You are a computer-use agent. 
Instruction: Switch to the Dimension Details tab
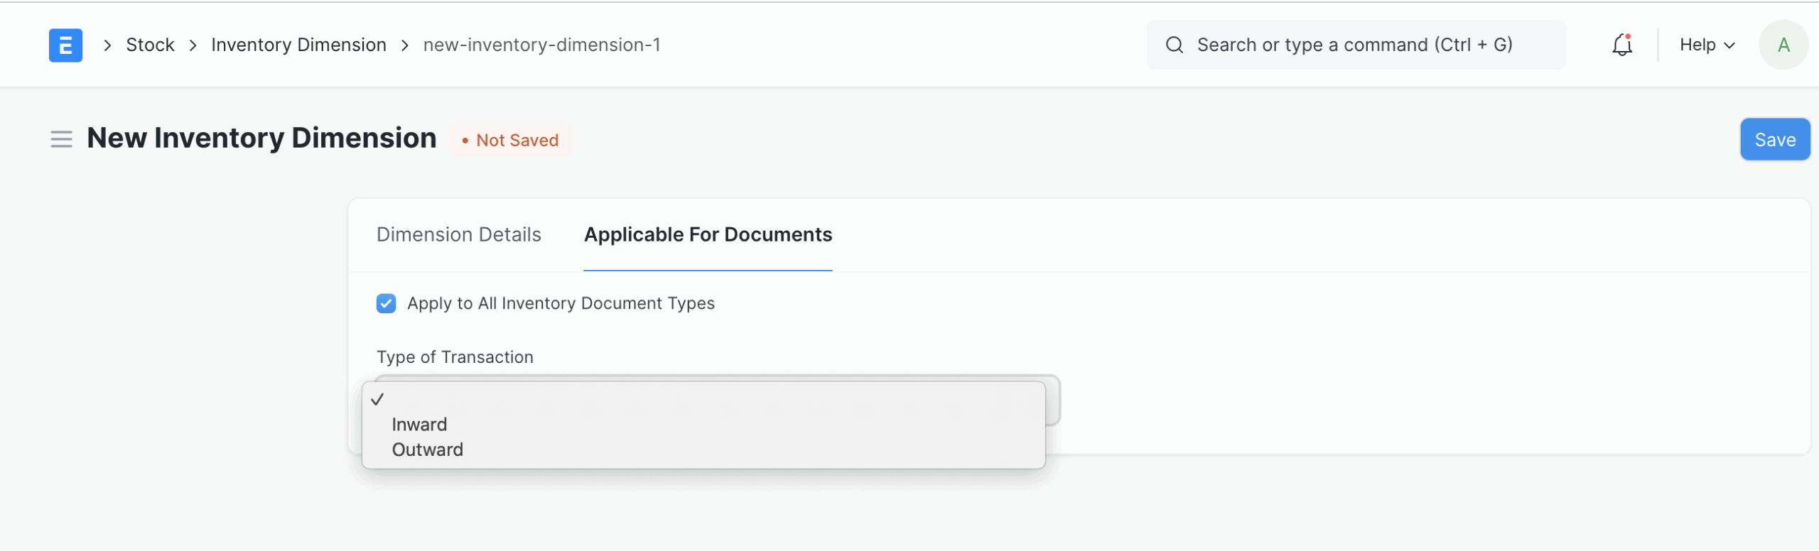click(x=458, y=234)
